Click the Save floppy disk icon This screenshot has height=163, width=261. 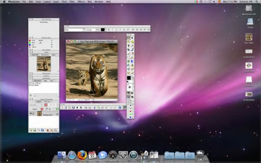[x=73, y=108]
